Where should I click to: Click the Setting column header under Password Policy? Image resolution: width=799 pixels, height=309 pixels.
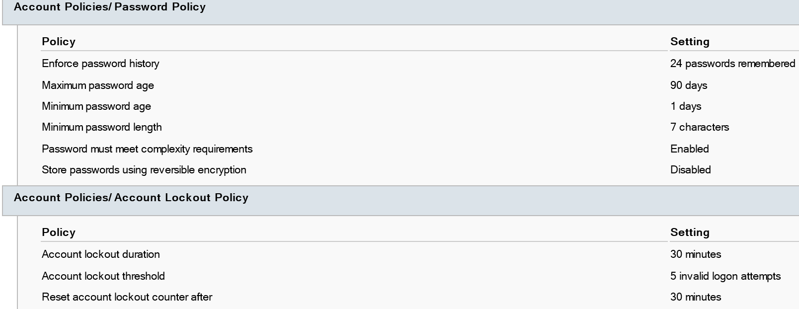pyautogui.click(x=690, y=42)
